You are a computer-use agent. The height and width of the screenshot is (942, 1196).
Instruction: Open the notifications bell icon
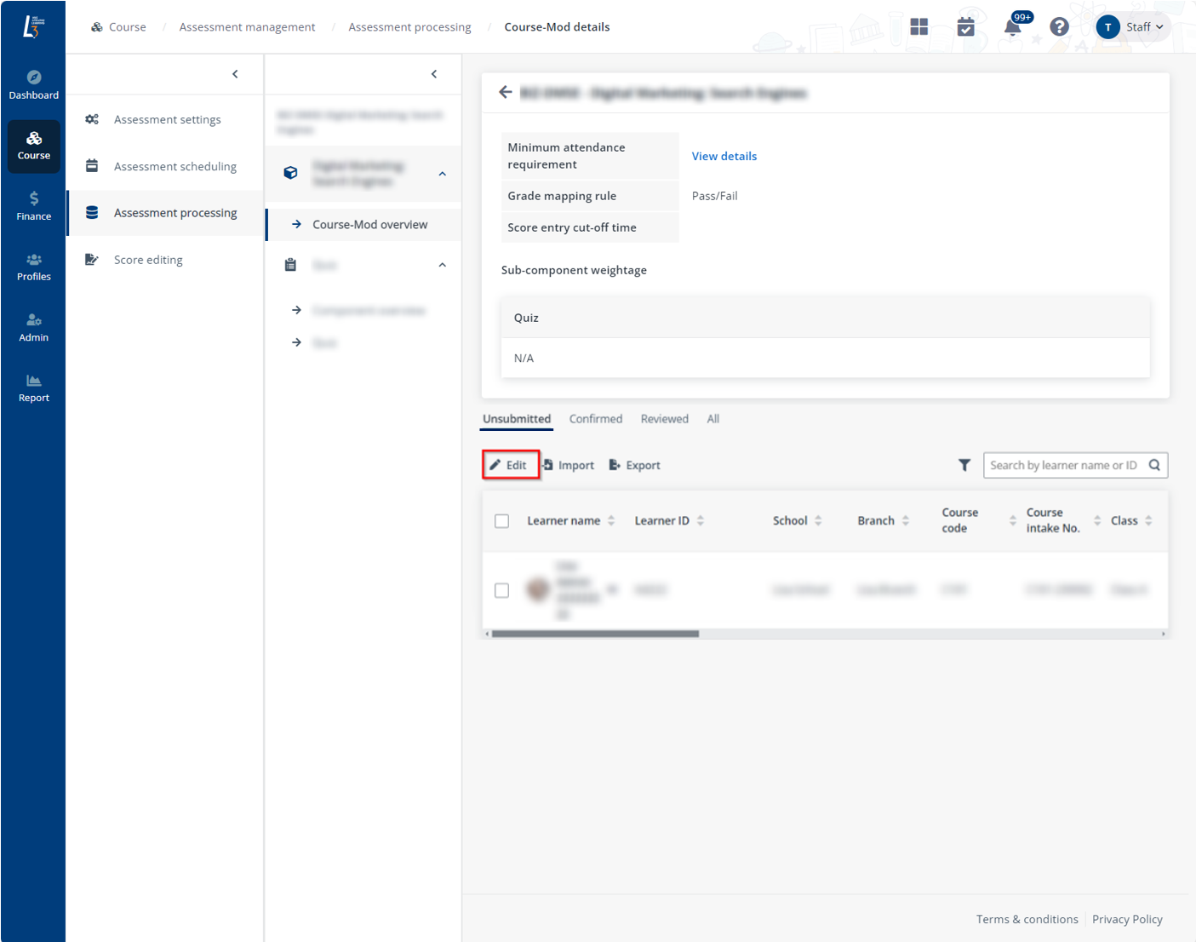click(1012, 27)
